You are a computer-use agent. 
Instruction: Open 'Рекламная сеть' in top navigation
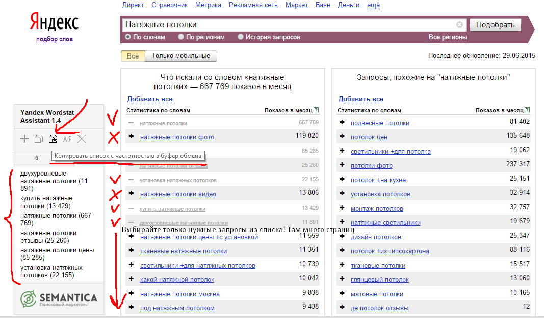pyautogui.click(x=253, y=5)
